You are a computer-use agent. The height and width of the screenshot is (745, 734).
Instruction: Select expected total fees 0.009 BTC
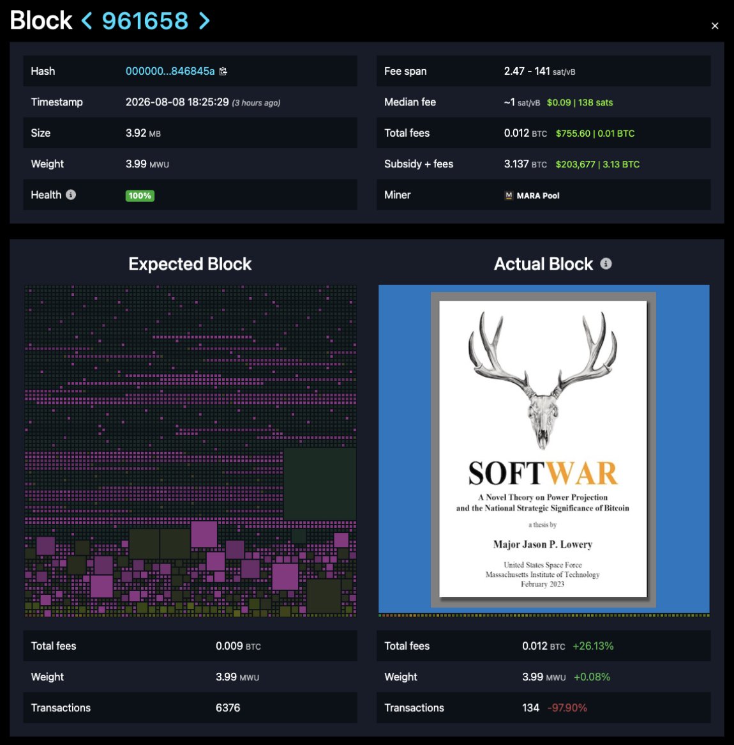(238, 646)
